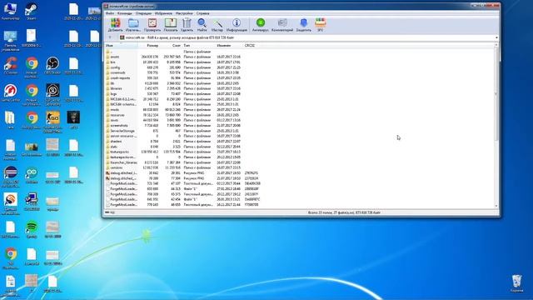Select the config folder row

click(183, 67)
